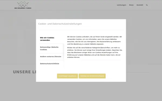The width and height of the screenshot is (162, 101).
Task: Switch to 'Notwendige Website Cookies' tab
Action: (x=51, y=48)
